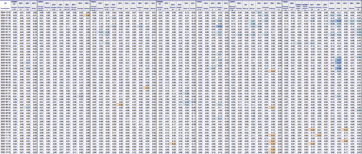This screenshot has width=362, height=154.
Task: Select orange 0.20 cell in Jecheon column
Action: [x=87, y=15]
